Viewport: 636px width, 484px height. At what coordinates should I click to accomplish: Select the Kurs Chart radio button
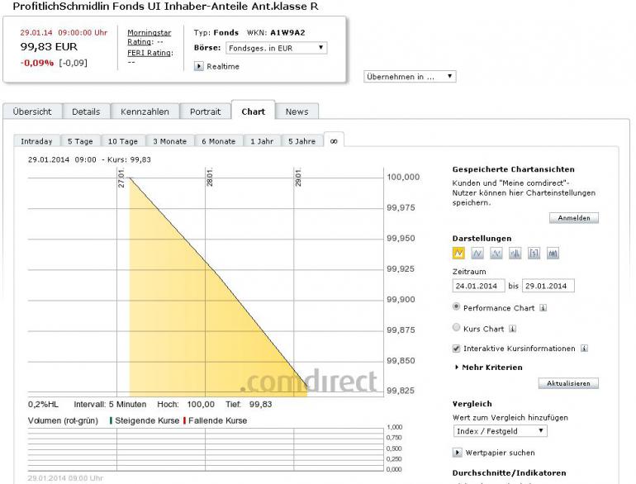pos(456,327)
